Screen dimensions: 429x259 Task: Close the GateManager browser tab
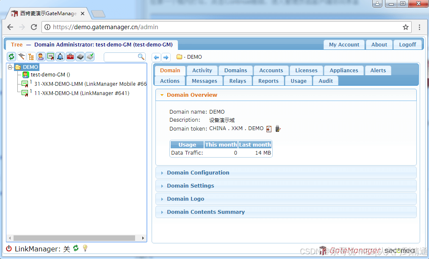pos(83,14)
